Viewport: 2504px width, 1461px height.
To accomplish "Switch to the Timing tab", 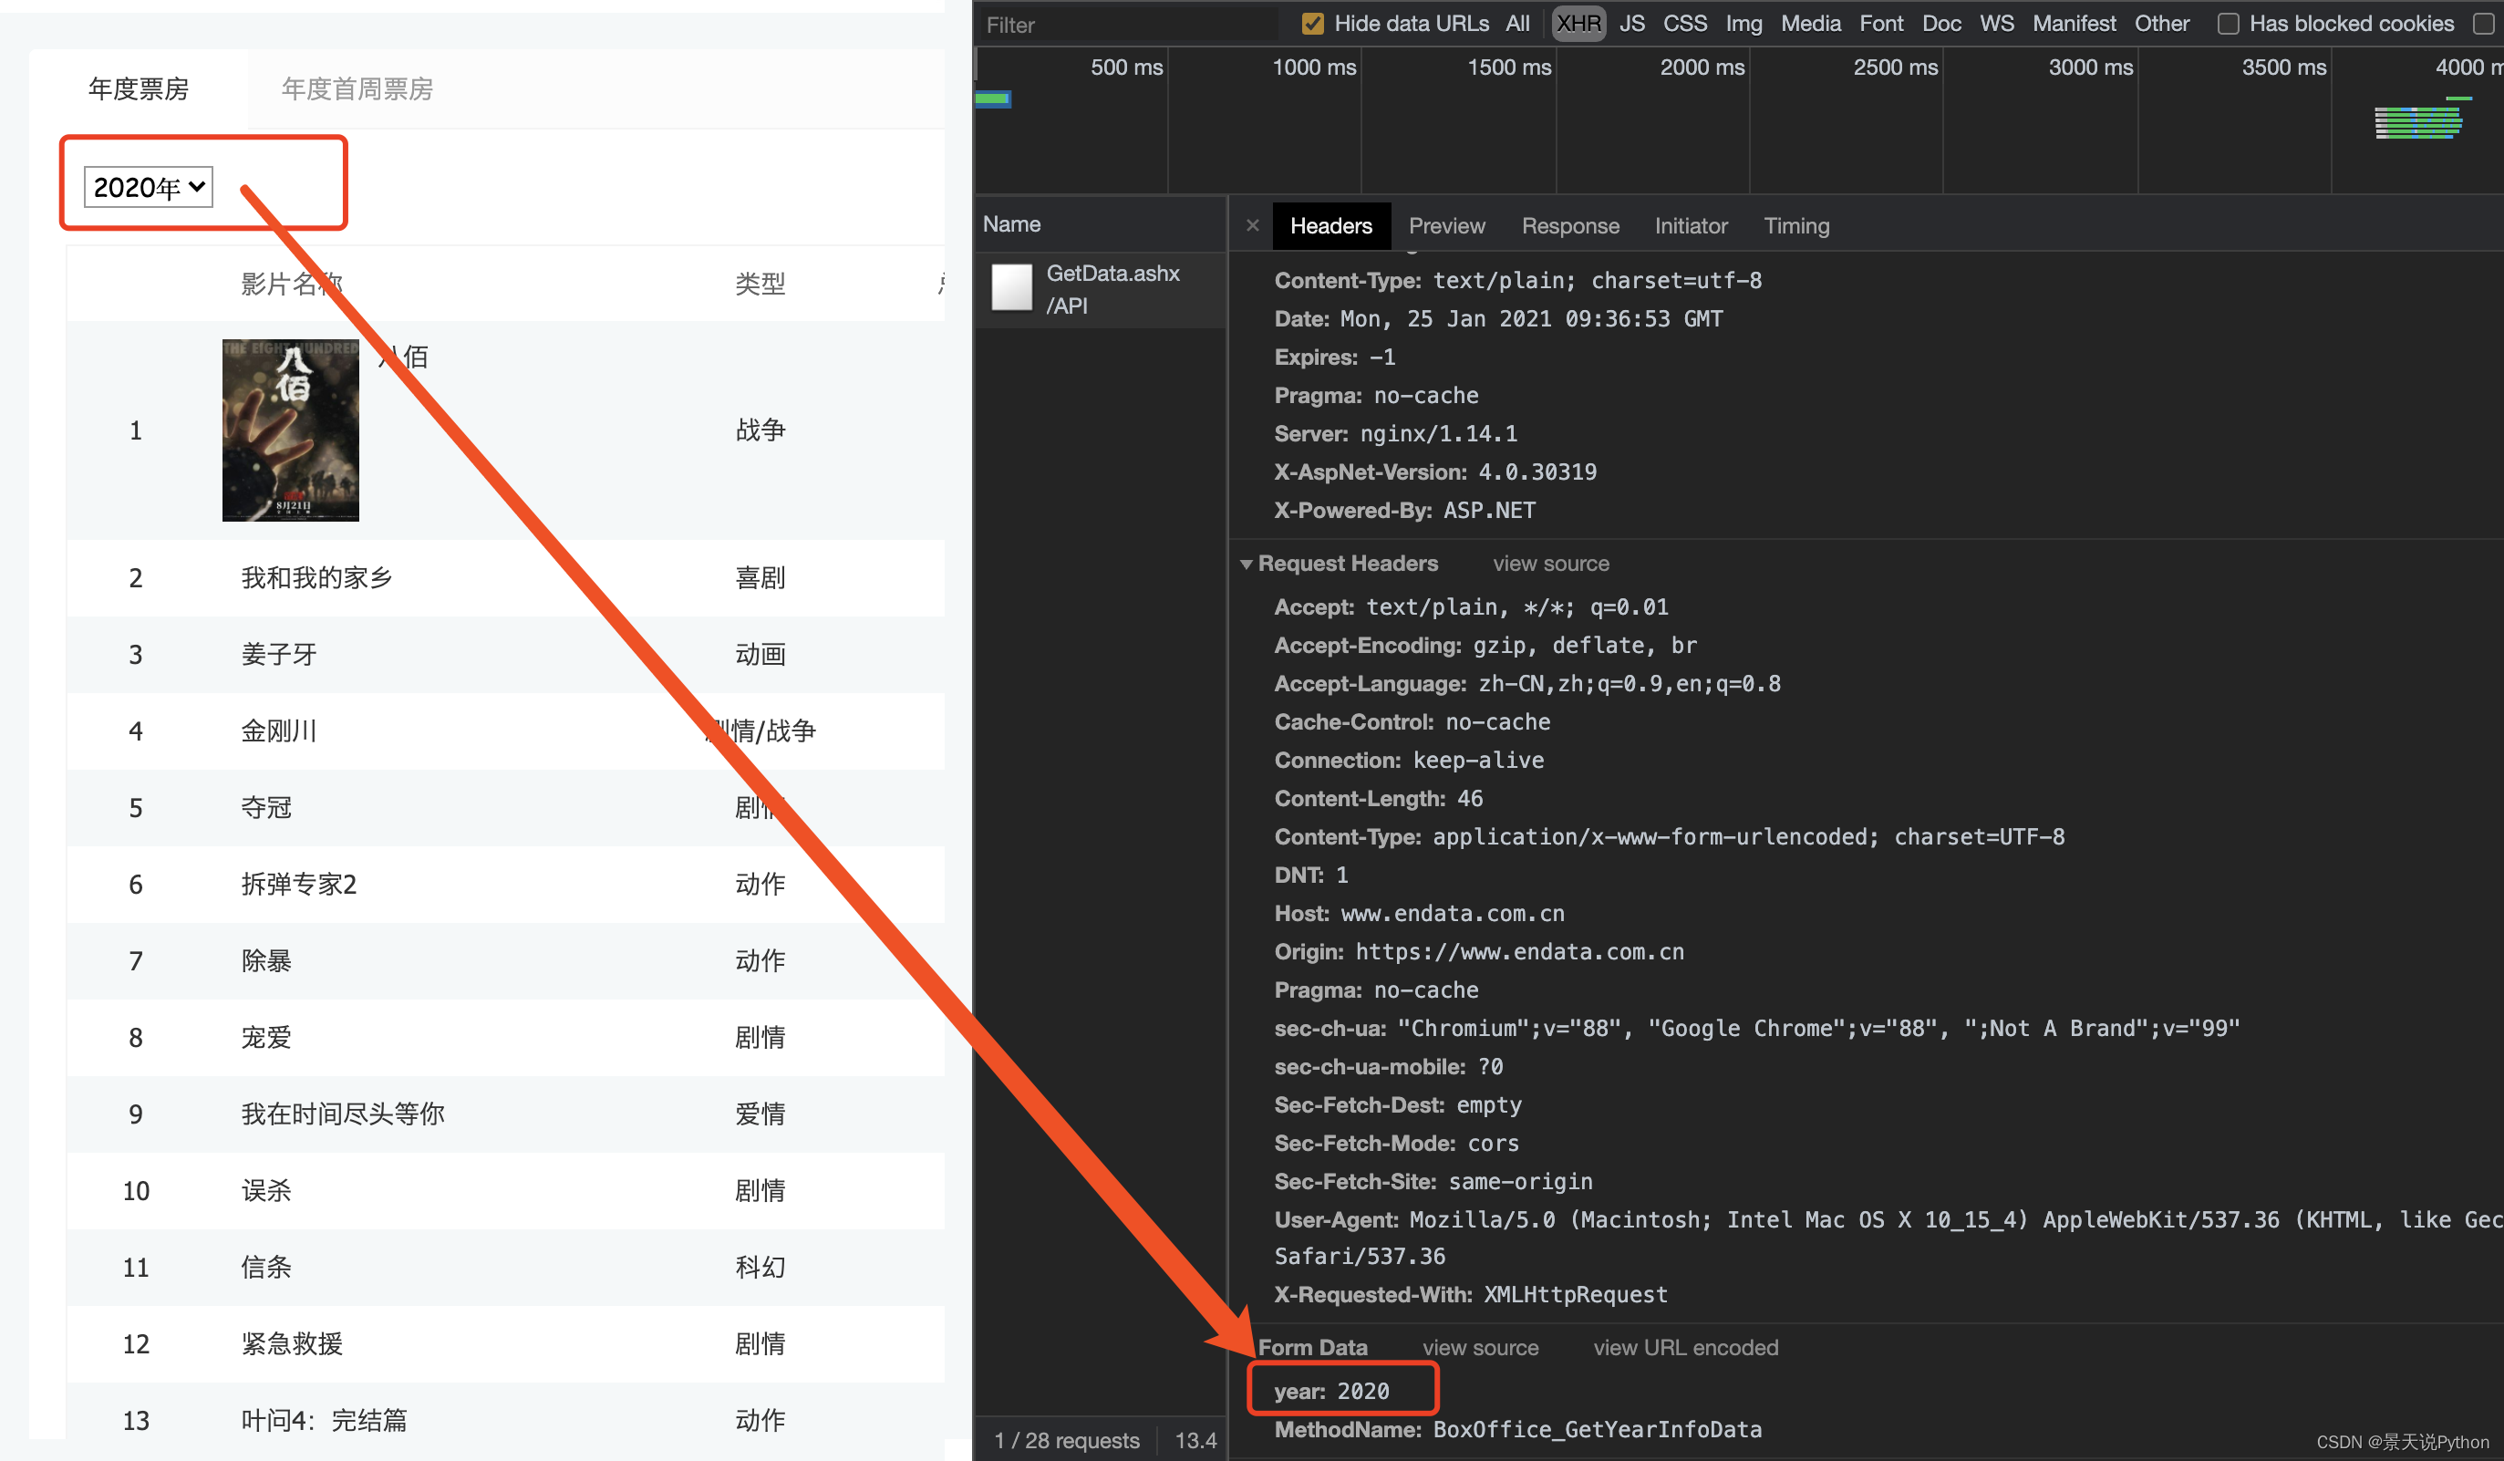I will click(1795, 225).
